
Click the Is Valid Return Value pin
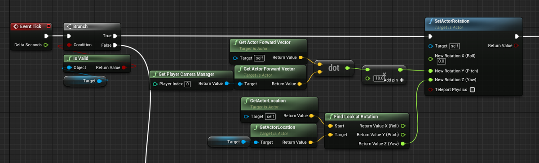pyautogui.click(x=124, y=68)
